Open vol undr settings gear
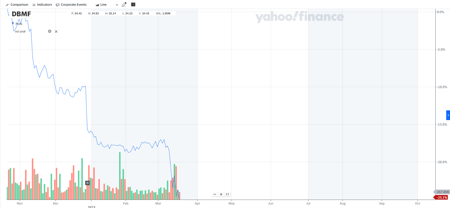The height and width of the screenshot is (208, 450). [50, 31]
